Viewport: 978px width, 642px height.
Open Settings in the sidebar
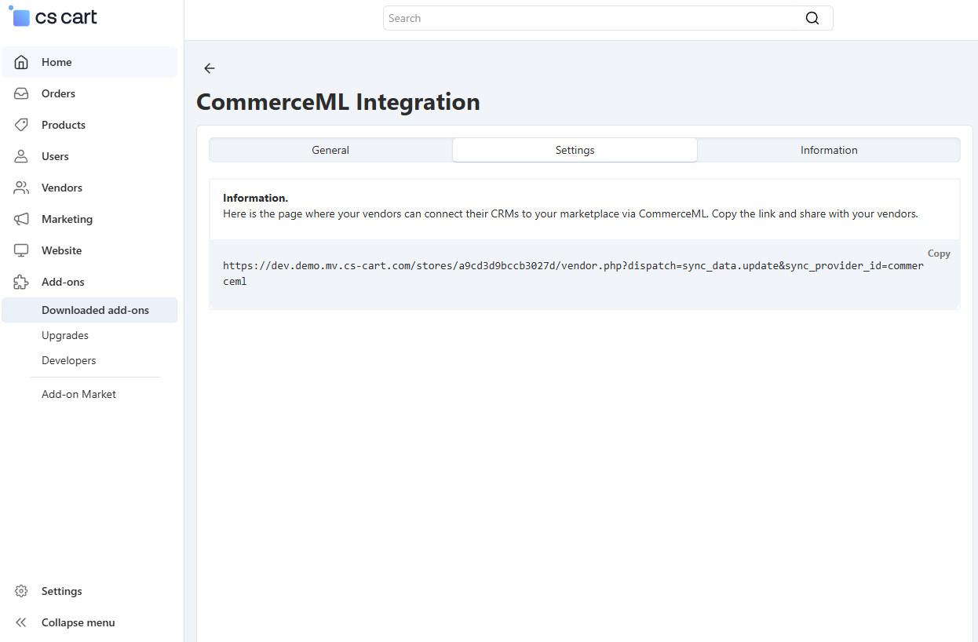pos(89,591)
